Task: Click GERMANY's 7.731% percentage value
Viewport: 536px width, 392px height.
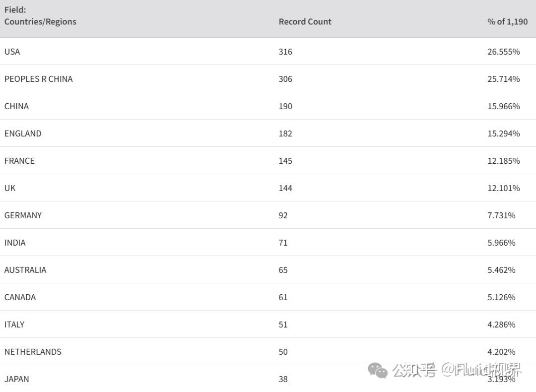Action: pos(501,215)
